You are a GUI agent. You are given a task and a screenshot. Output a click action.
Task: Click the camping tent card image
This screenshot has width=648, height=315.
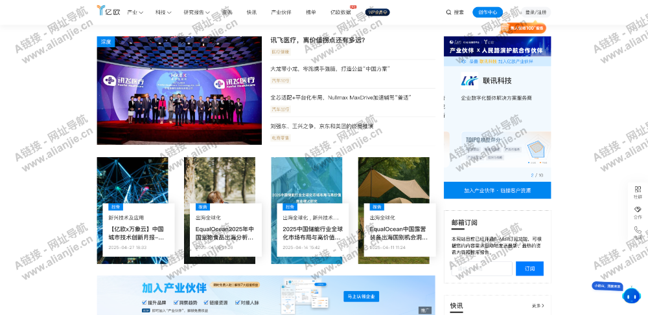393,179
